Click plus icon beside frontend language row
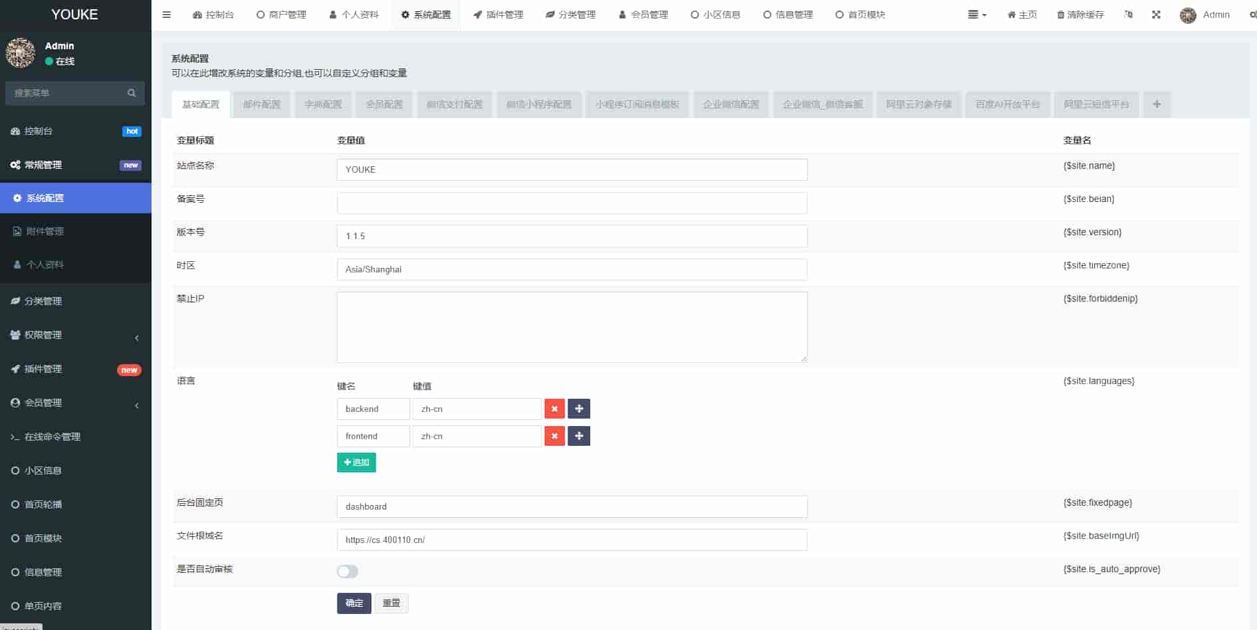Viewport: 1257px width, 630px height. point(579,436)
